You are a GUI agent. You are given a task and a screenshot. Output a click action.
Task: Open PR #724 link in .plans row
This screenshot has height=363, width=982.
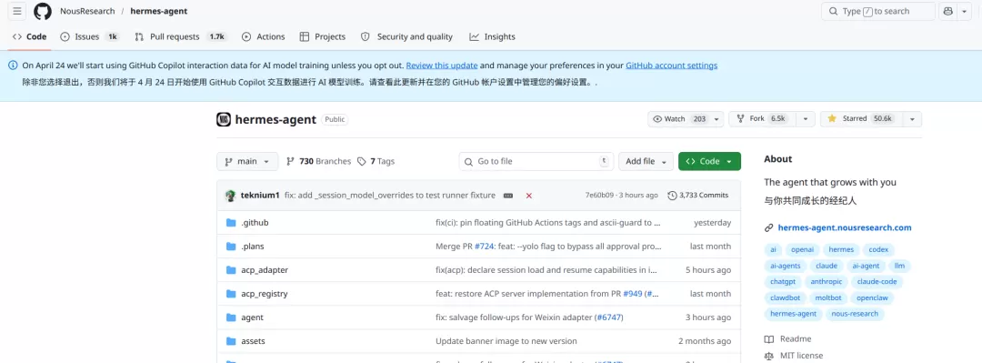(484, 247)
